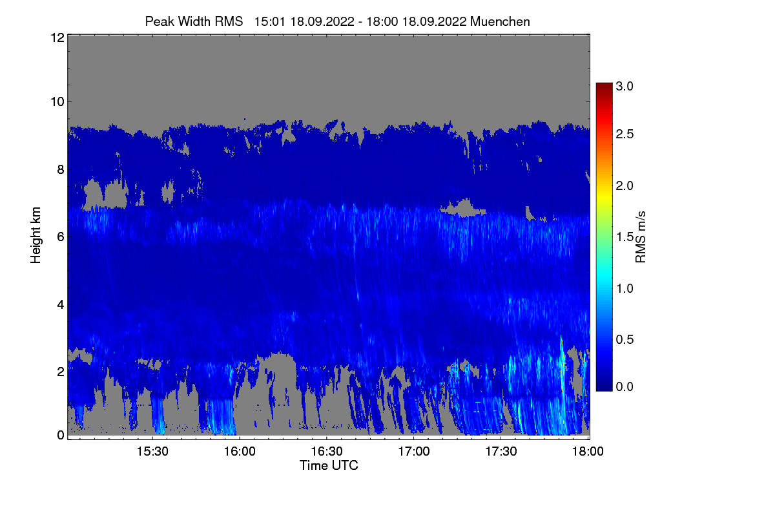Screen dimensions: 775x517
Task: Click the height tick label '0'
Action: [60, 434]
